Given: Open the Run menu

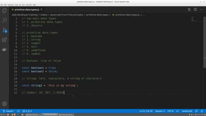Looking at the screenshot, I should 23,5.
